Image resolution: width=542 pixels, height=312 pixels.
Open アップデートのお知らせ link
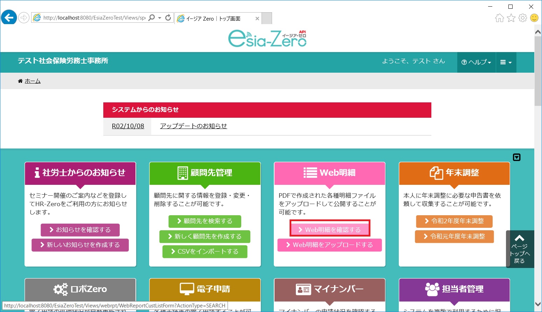[194, 126]
